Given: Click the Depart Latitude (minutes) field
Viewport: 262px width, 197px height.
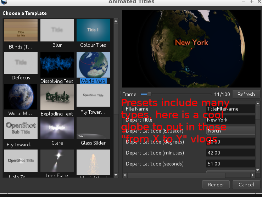Looking at the screenshot, I should pyautogui.click(x=230, y=153).
